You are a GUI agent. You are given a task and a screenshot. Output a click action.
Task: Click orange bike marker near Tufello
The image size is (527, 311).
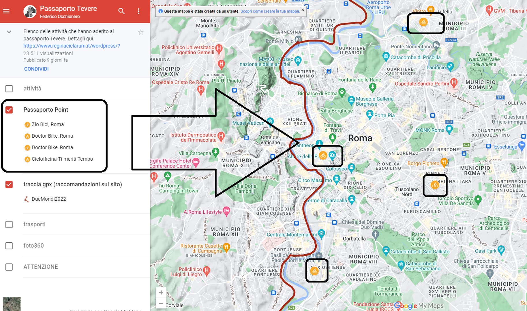pos(423,22)
